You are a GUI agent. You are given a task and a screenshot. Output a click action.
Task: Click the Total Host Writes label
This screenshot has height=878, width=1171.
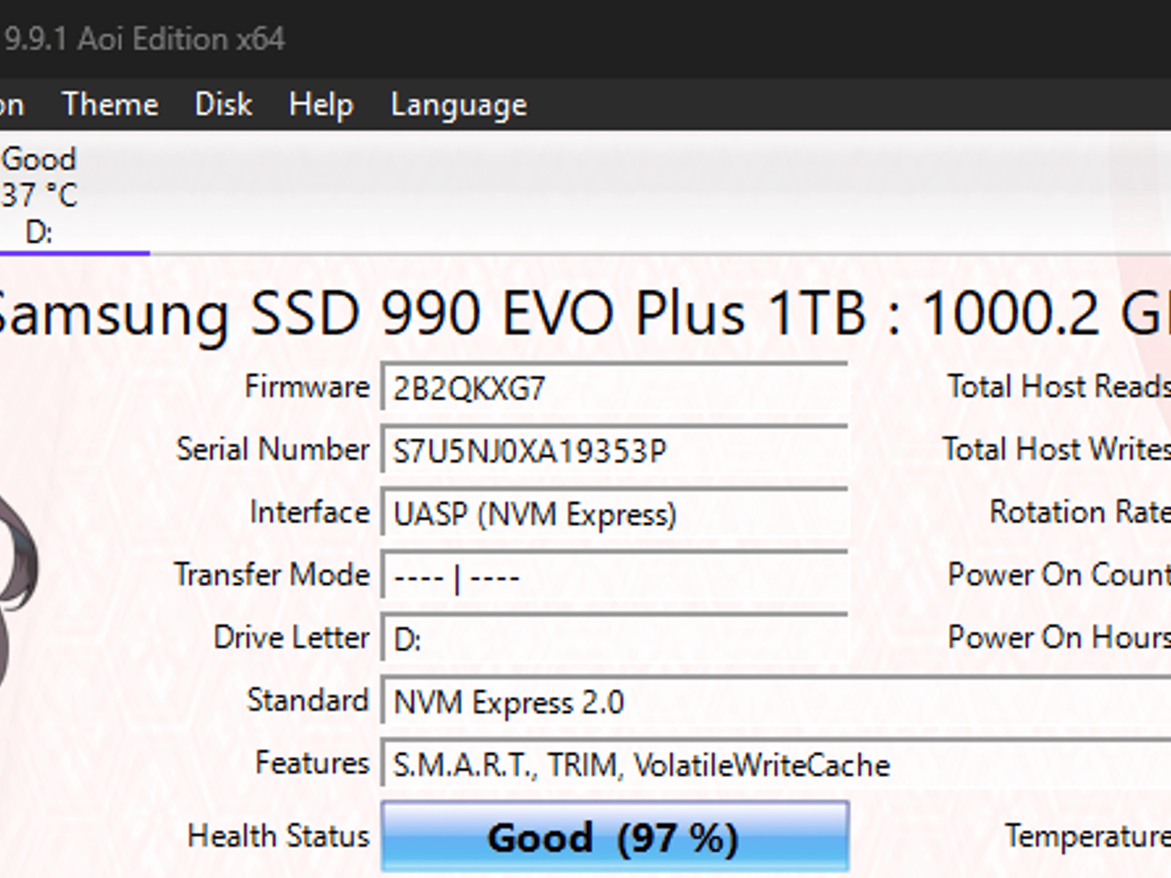(x=1057, y=449)
